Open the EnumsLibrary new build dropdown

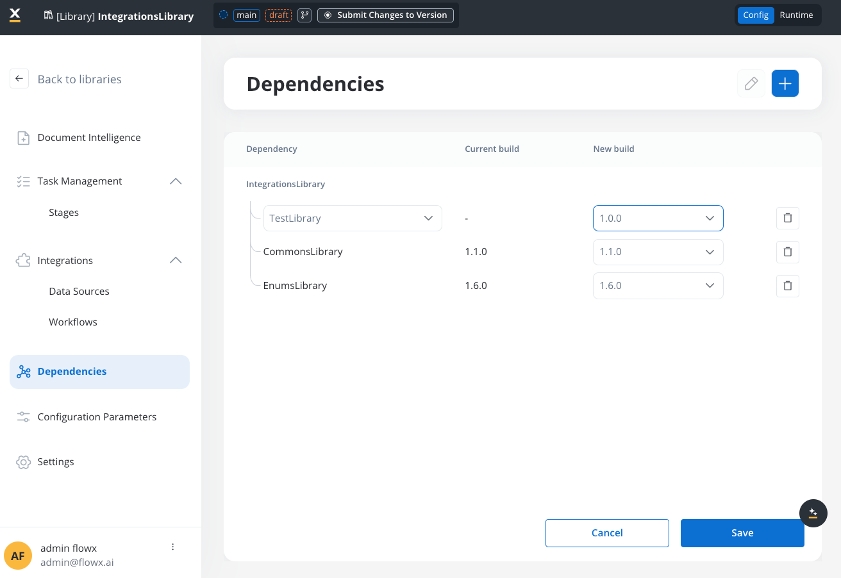(658, 286)
